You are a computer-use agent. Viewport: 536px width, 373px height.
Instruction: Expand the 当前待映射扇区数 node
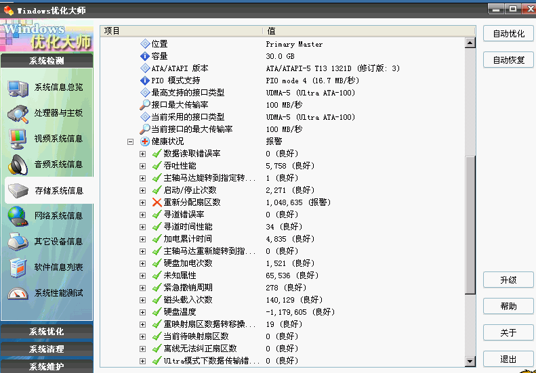point(142,336)
